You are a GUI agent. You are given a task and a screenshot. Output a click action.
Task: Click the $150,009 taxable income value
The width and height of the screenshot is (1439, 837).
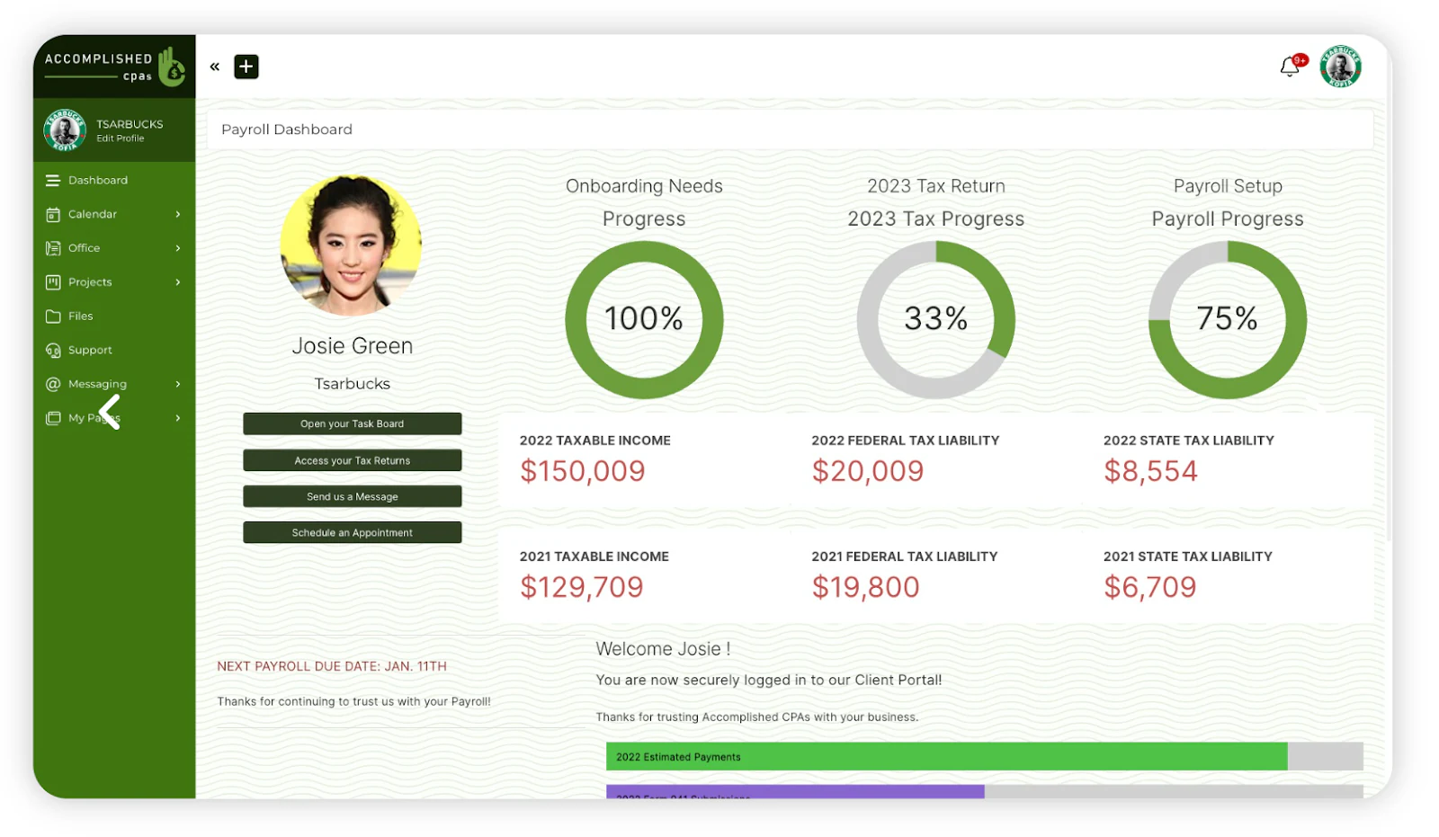[583, 471]
